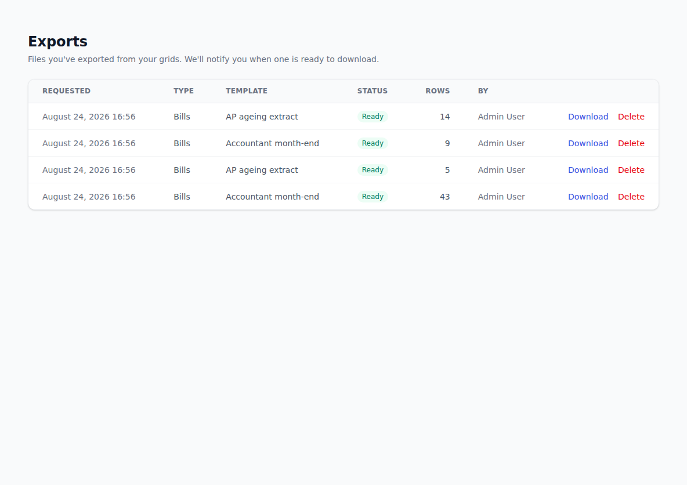This screenshot has height=485, width=687.
Task: Click "Admin User" in the 9-row export
Action: click(x=501, y=143)
